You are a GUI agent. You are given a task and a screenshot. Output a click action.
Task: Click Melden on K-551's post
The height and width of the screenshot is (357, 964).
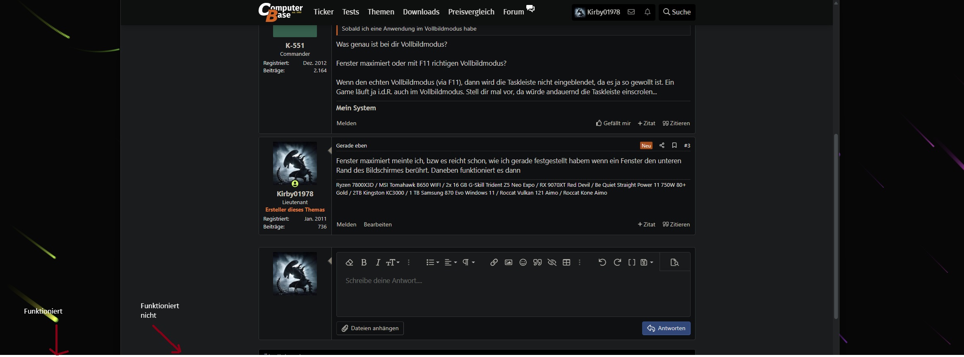[346, 123]
